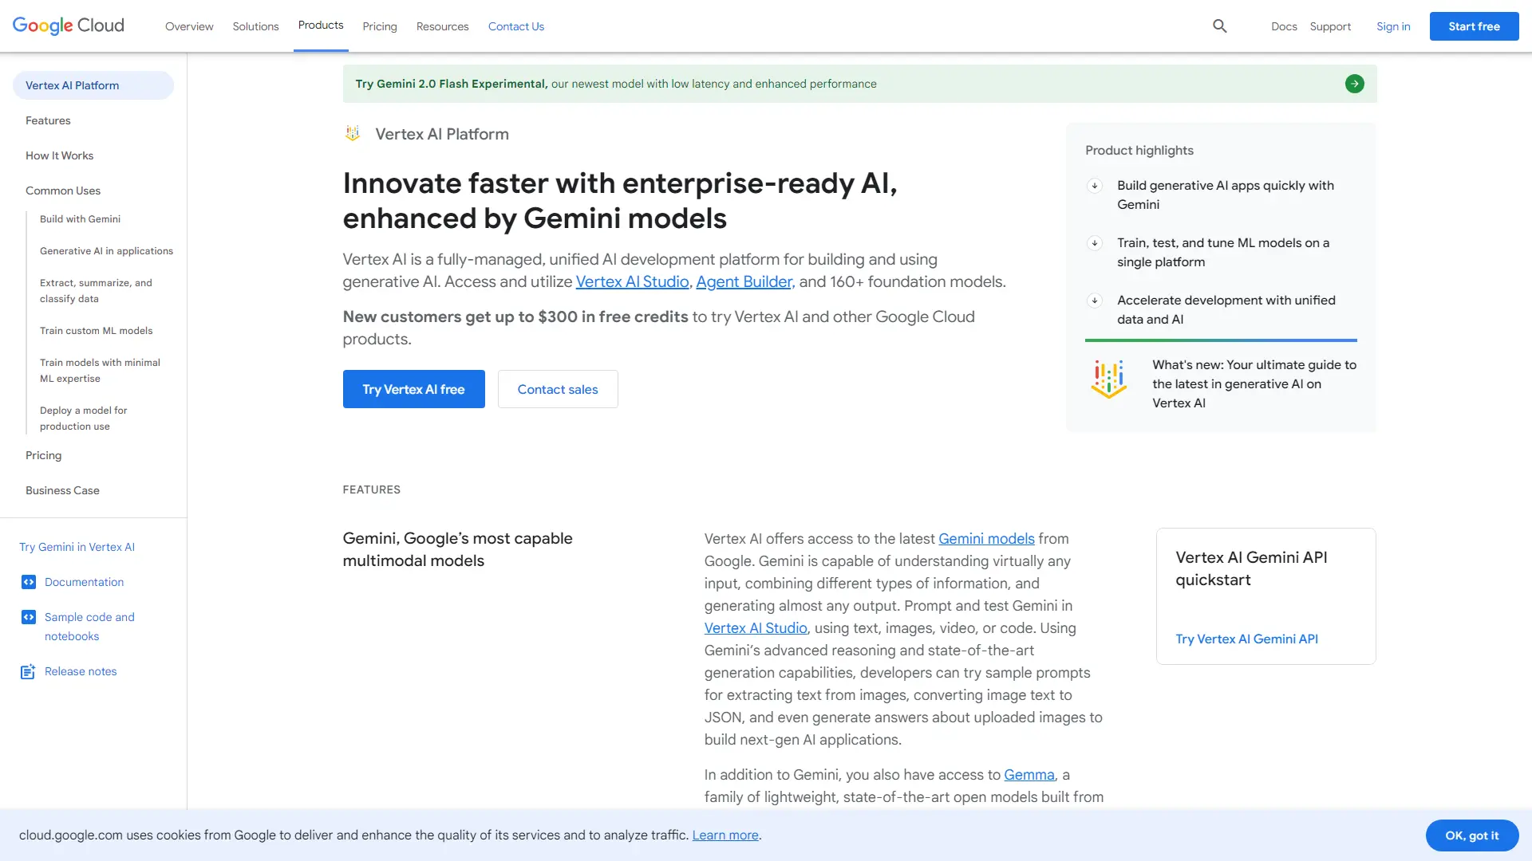Expand the 'Accelerate development with unified data' highlight
Viewport: 1532px width, 861px height.
click(x=1094, y=301)
